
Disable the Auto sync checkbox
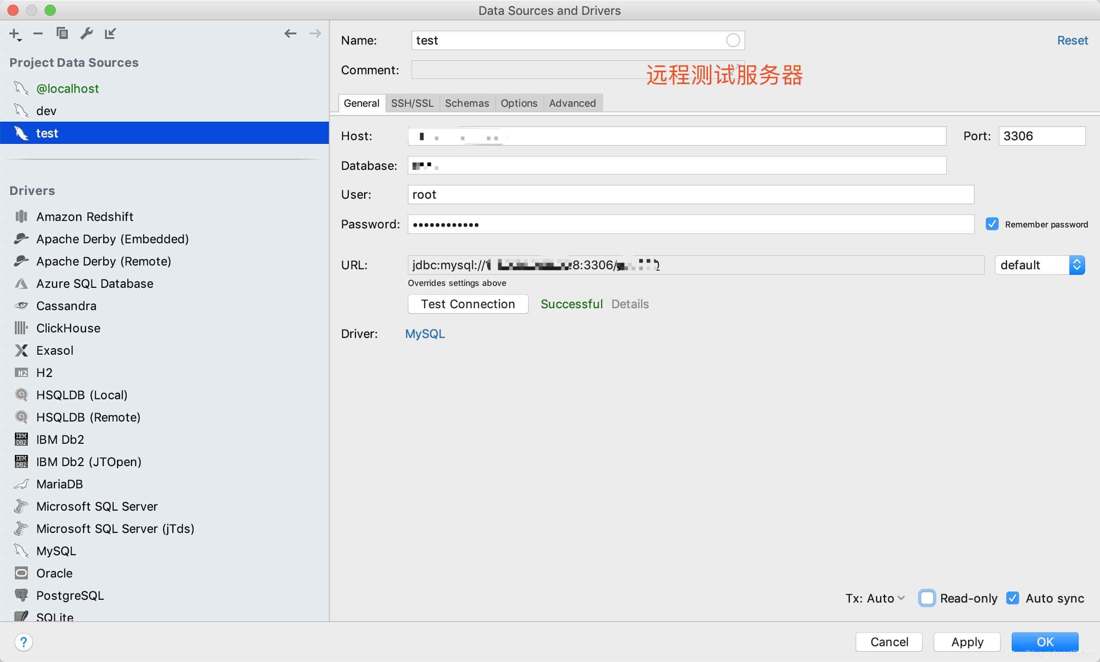1013,598
